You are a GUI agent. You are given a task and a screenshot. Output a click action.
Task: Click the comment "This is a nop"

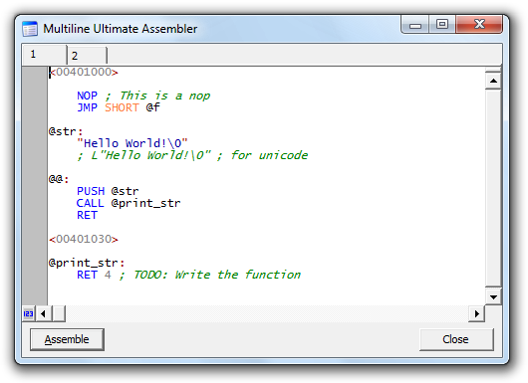165,96
